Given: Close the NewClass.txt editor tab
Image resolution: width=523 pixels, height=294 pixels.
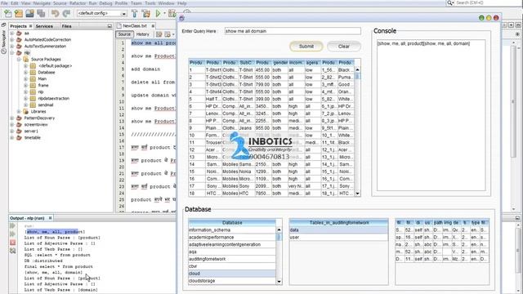Looking at the screenshot, I should (153, 25).
